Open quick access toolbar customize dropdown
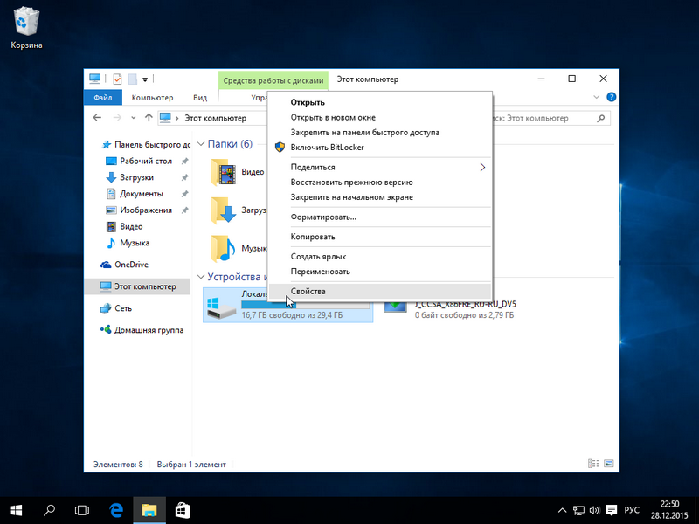 [x=145, y=79]
